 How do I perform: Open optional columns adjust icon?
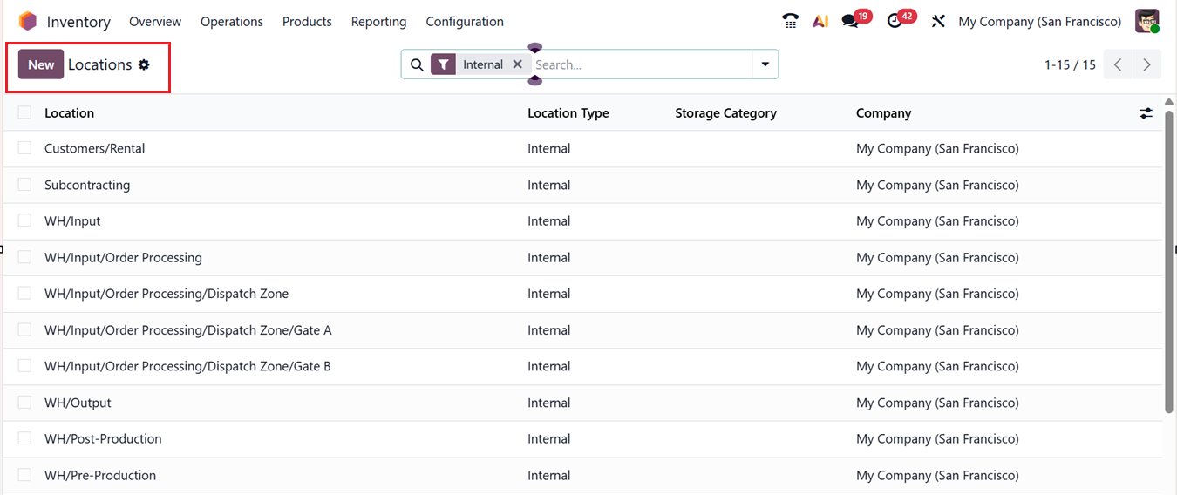1146,113
